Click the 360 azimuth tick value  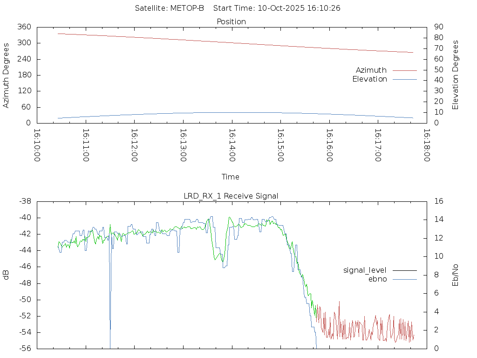24,27
